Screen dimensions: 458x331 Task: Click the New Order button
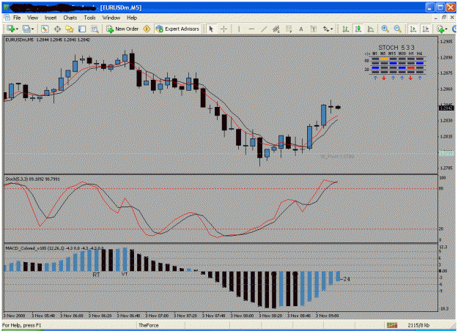pos(122,29)
